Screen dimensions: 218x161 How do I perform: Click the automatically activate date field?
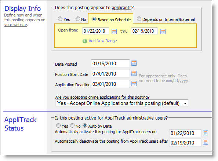click(x=185, y=133)
